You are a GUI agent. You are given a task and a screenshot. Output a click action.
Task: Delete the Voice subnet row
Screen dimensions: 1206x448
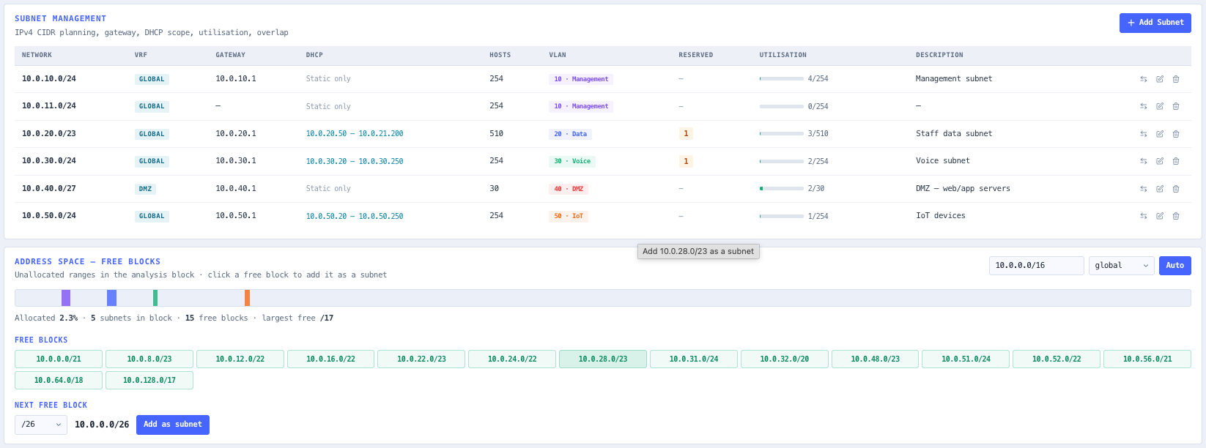(1176, 161)
